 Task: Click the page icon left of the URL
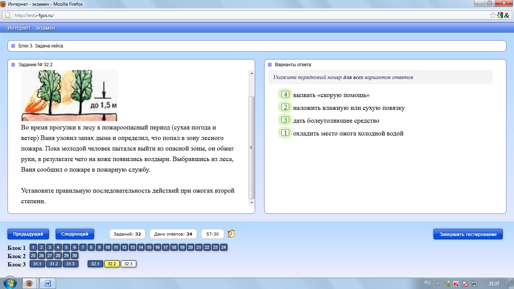click(x=7, y=15)
